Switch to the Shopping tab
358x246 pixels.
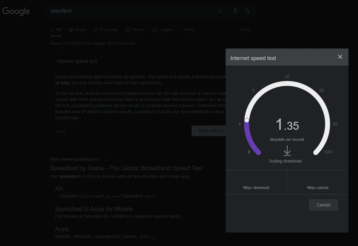(106, 30)
